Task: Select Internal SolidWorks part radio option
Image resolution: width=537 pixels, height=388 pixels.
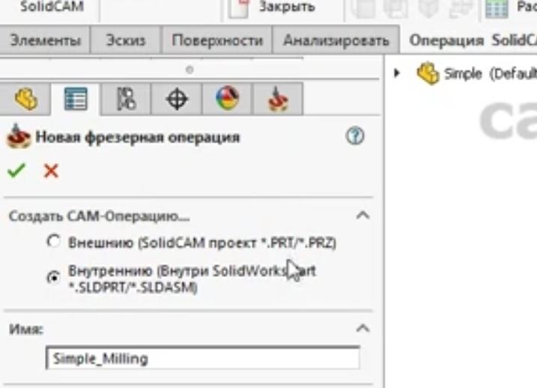Action: 53,277
